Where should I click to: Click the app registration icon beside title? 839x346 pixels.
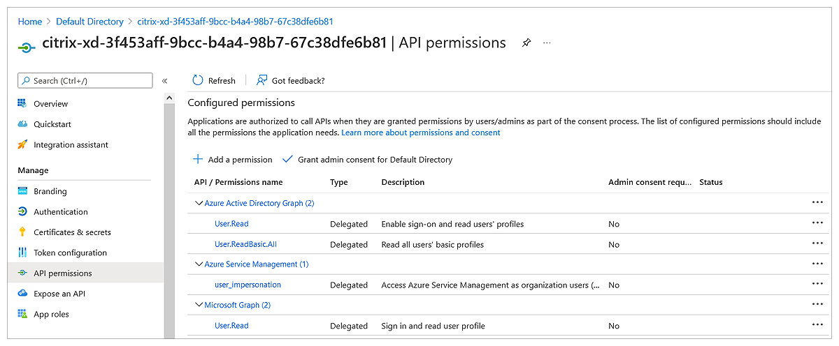click(26, 47)
